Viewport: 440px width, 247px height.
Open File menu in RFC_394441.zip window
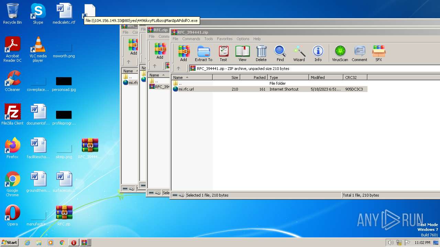pyautogui.click(x=175, y=39)
